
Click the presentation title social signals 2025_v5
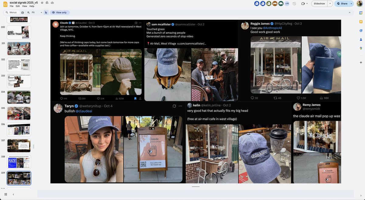tap(24, 2)
